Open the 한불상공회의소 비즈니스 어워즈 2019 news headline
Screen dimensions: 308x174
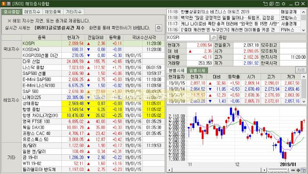[x=215, y=12]
